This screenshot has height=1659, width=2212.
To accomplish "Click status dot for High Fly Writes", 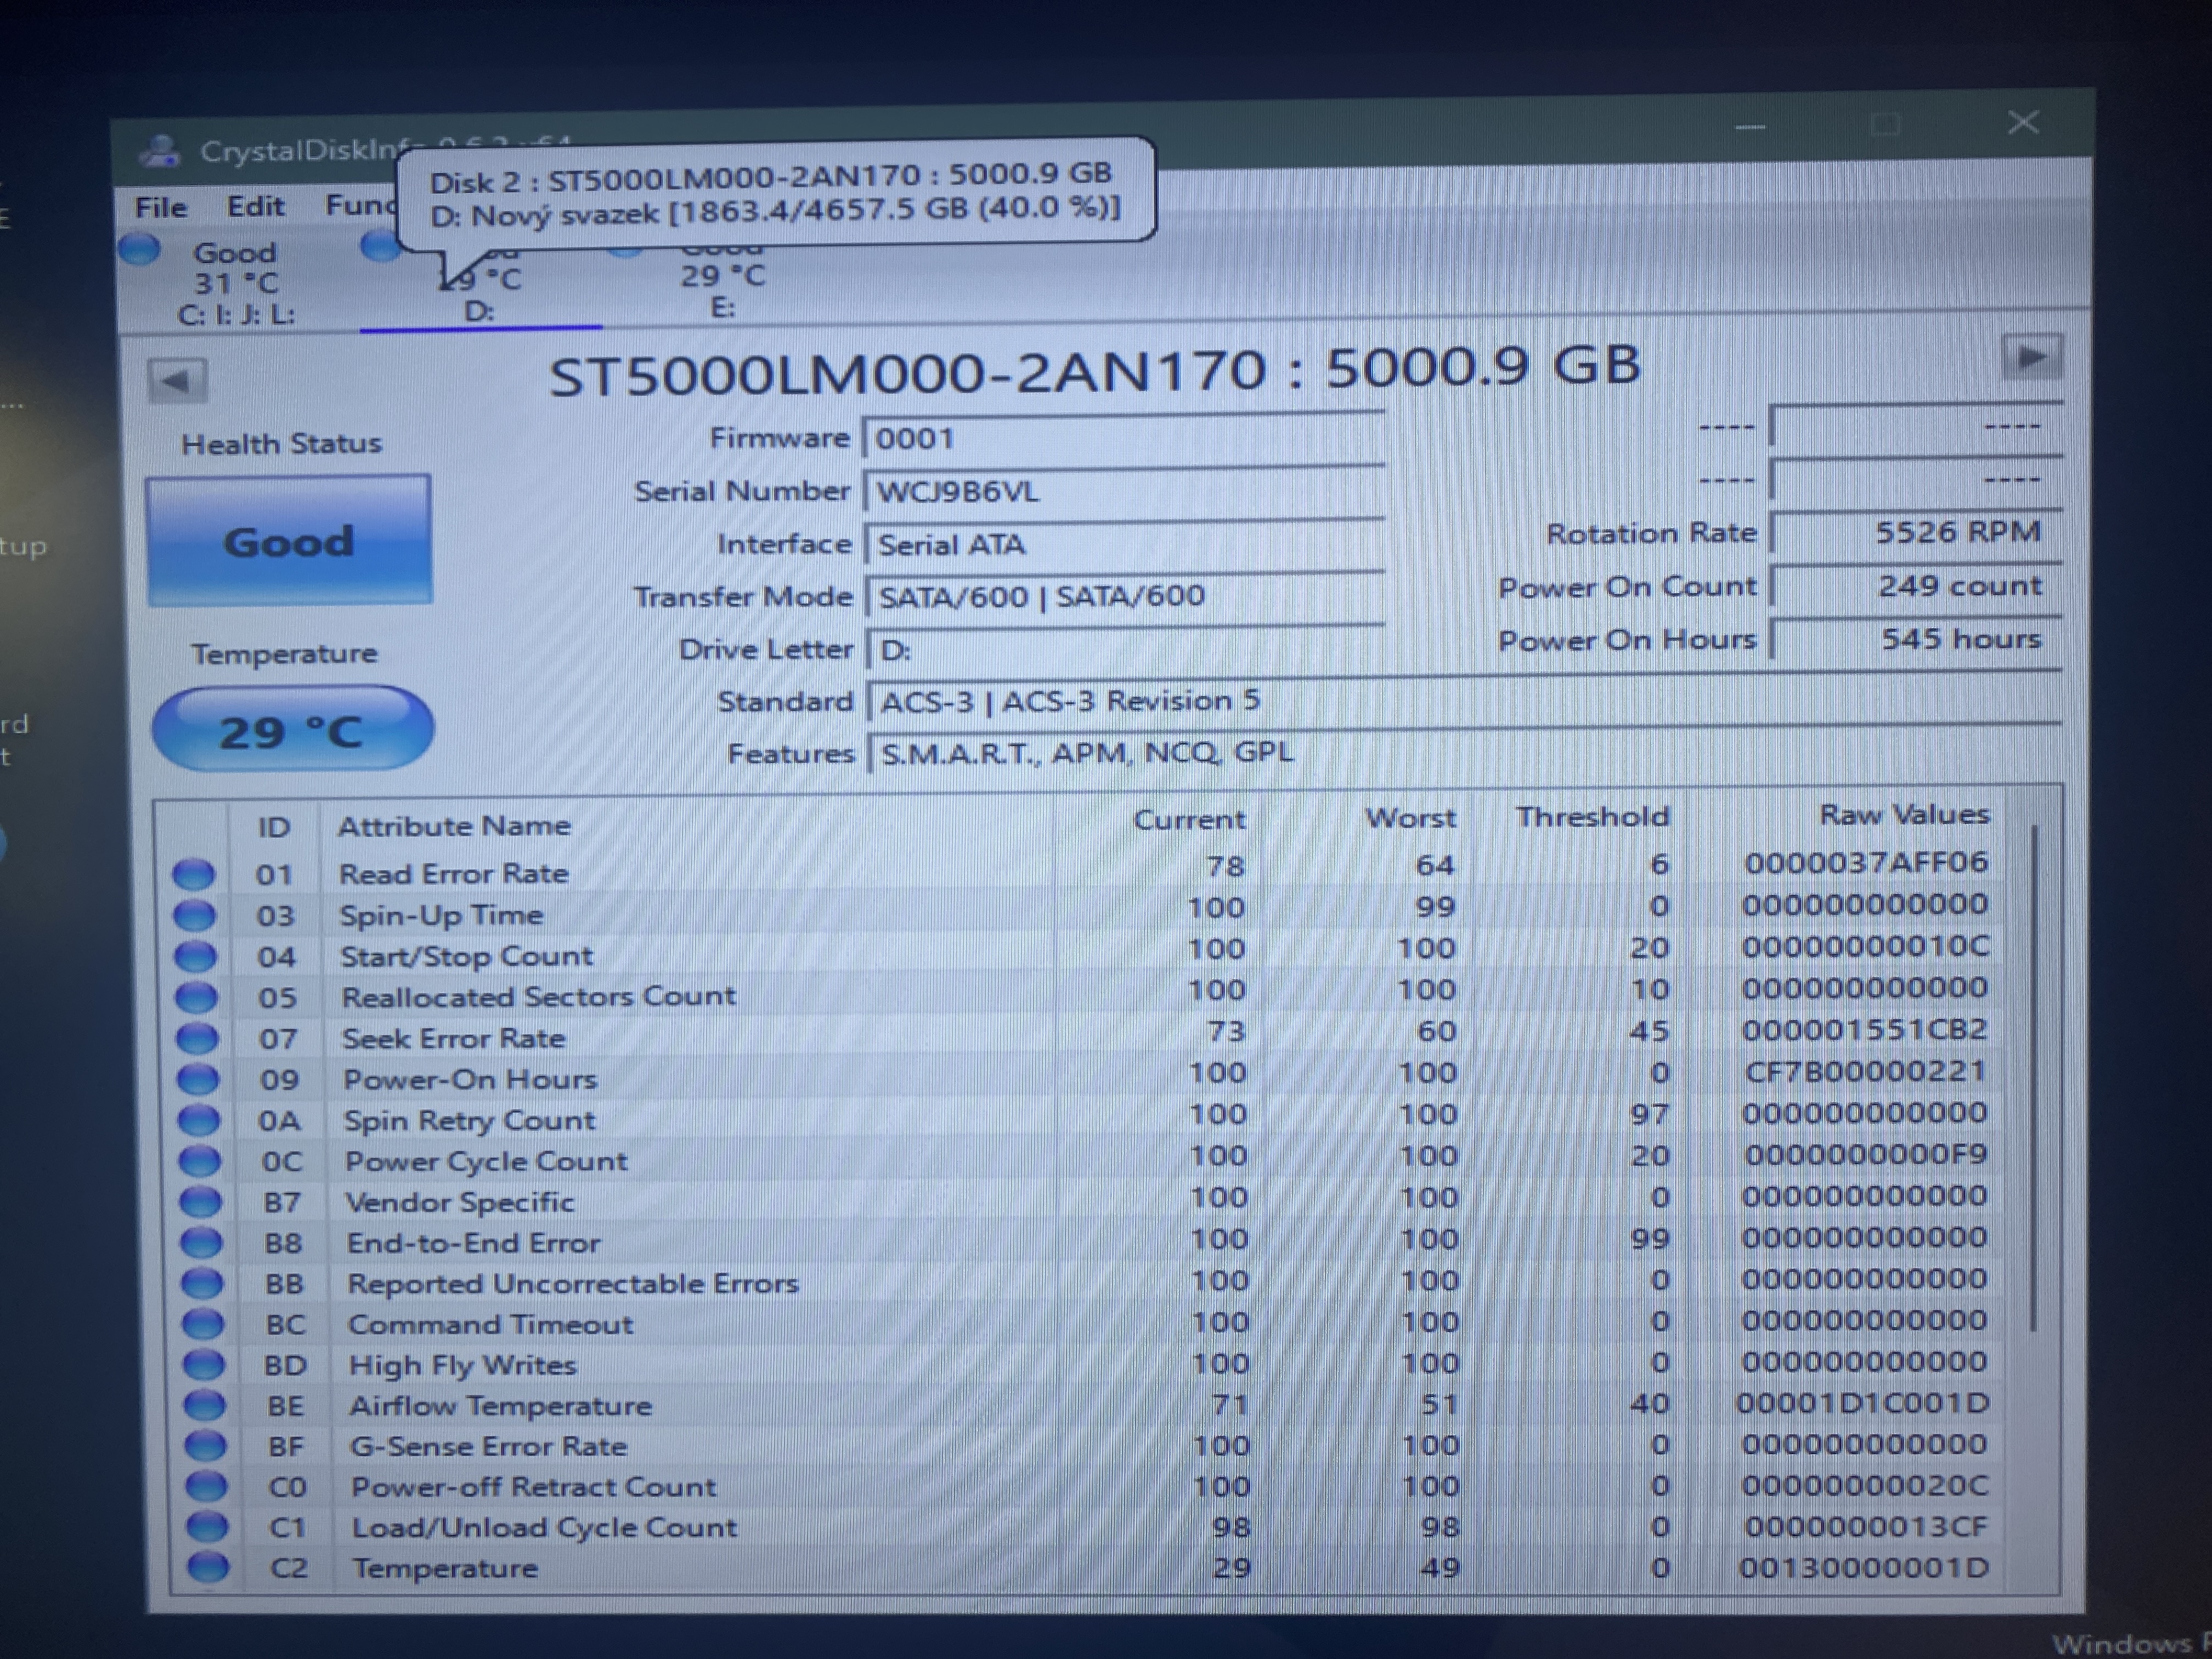I will 204,1365.
